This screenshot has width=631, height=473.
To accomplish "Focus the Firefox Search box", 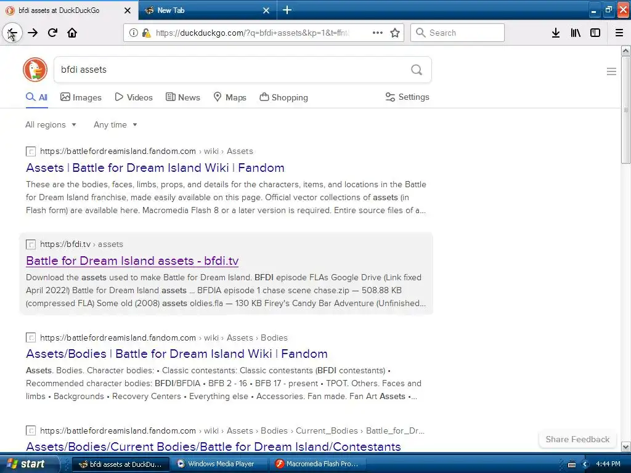I will (457, 33).
